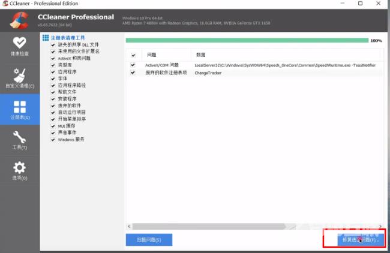The width and height of the screenshot is (390, 253).
Task: Disable the 安装程序 checkbox
Action: coord(53,99)
